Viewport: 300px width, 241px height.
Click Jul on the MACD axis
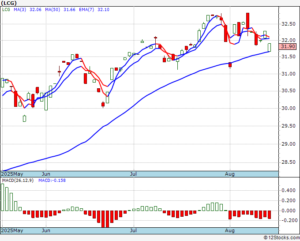click(x=133, y=230)
